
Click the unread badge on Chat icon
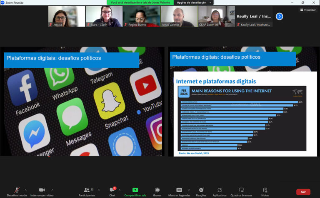(x=115, y=188)
